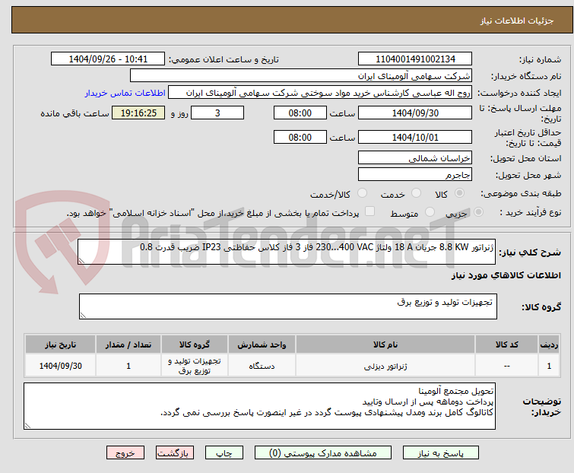Click the جزئیات اطلاعات نیاز page title
The width and height of the screenshot is (574, 473).
(x=517, y=21)
